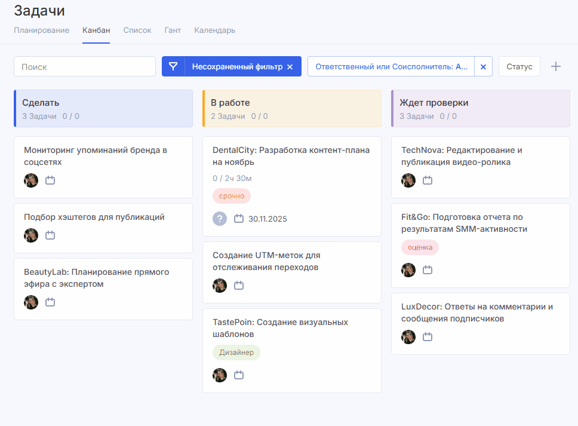The image size is (578, 426).
Task: Click calendar icon on TechNova task
Action: [428, 180]
